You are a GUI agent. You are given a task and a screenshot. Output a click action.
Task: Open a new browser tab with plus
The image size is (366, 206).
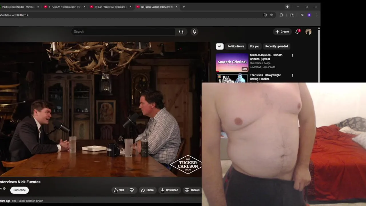[184, 7]
